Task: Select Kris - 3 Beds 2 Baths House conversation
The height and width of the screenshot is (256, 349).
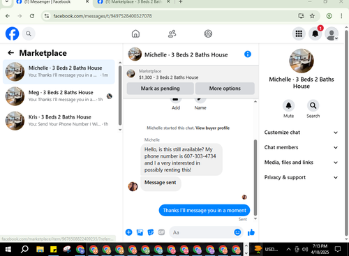Action: click(x=59, y=121)
